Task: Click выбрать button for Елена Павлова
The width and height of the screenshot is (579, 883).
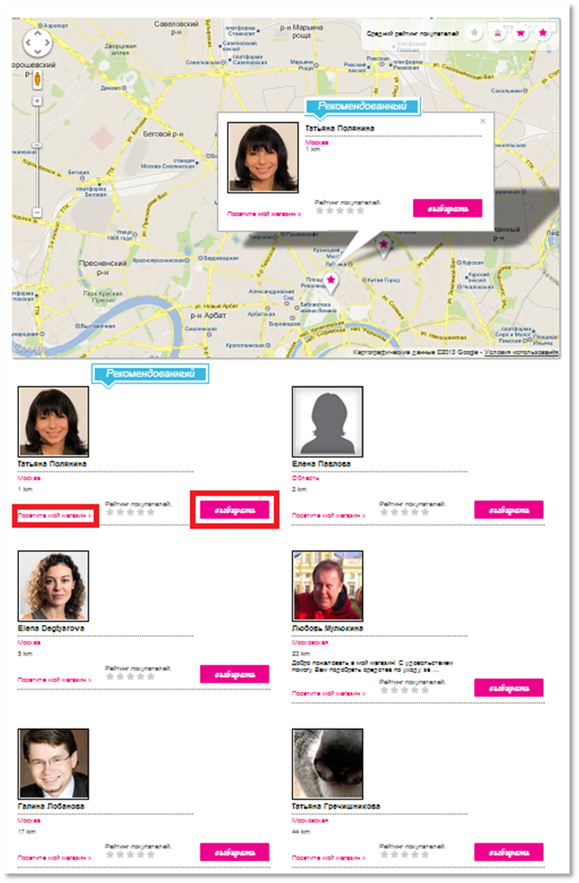Action: (509, 509)
